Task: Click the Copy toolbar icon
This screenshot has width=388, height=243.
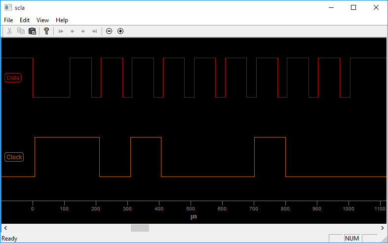Action: [21, 31]
